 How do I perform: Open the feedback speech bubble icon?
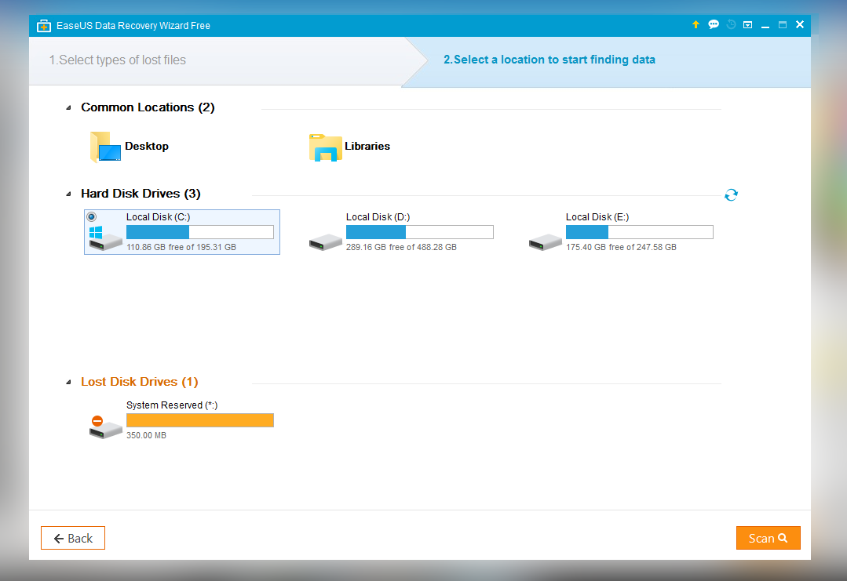point(714,25)
